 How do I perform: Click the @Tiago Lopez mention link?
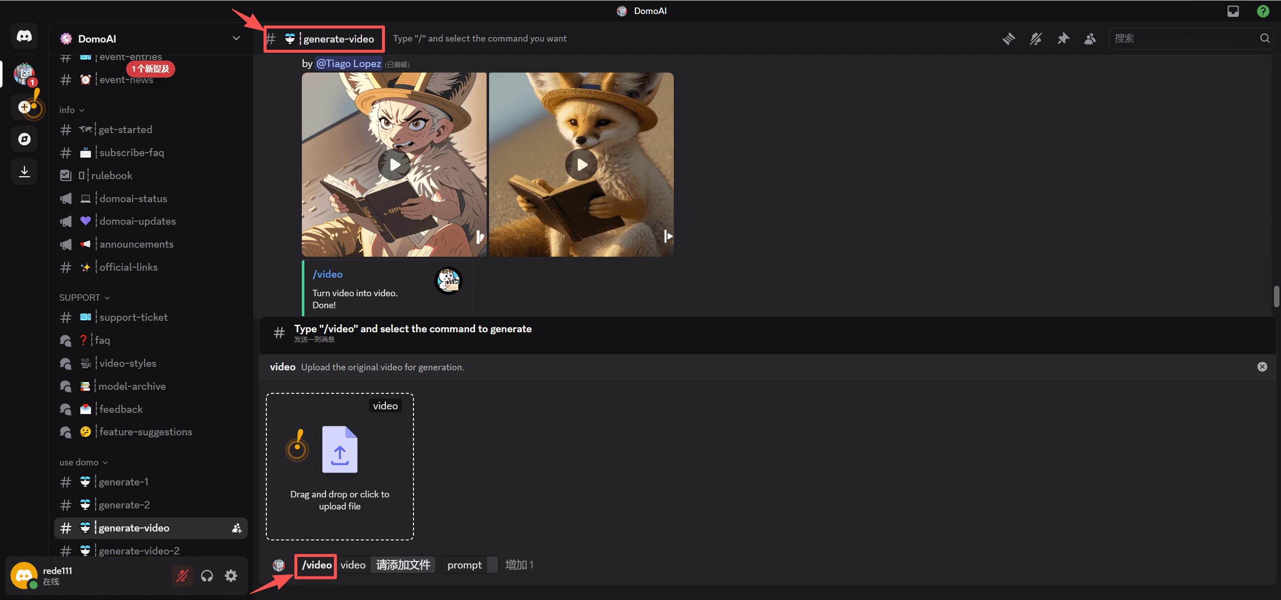point(348,64)
